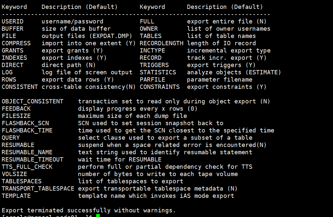Click the RESUMABLE_TIMEOUT parameter text

pyautogui.click(x=32, y=160)
